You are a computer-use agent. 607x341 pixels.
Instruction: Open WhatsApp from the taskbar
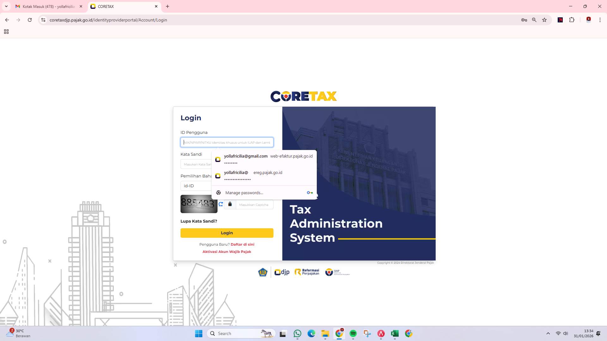(297, 333)
